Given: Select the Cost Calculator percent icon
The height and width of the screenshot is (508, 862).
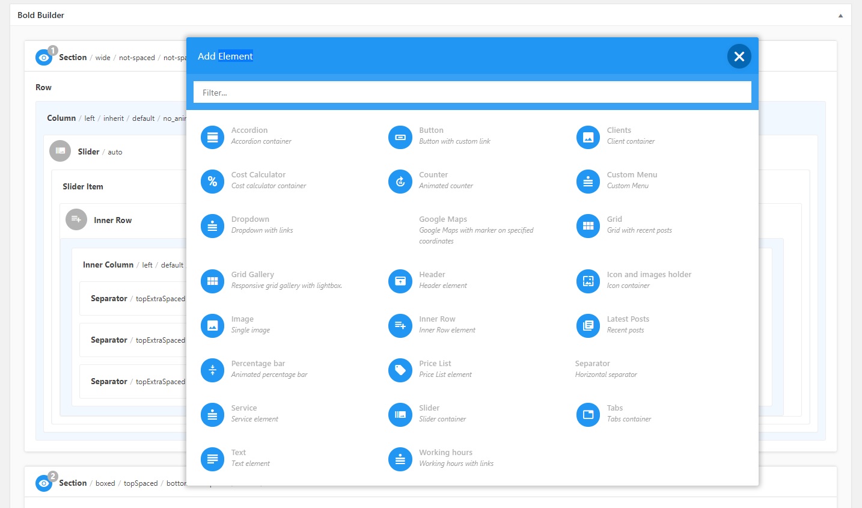Looking at the screenshot, I should tap(212, 182).
